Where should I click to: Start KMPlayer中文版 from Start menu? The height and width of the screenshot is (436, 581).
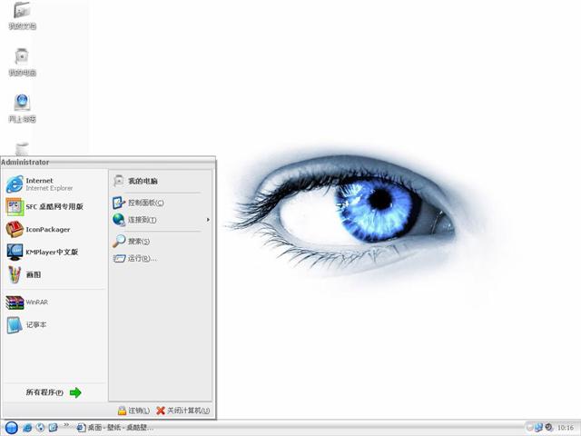point(55,252)
